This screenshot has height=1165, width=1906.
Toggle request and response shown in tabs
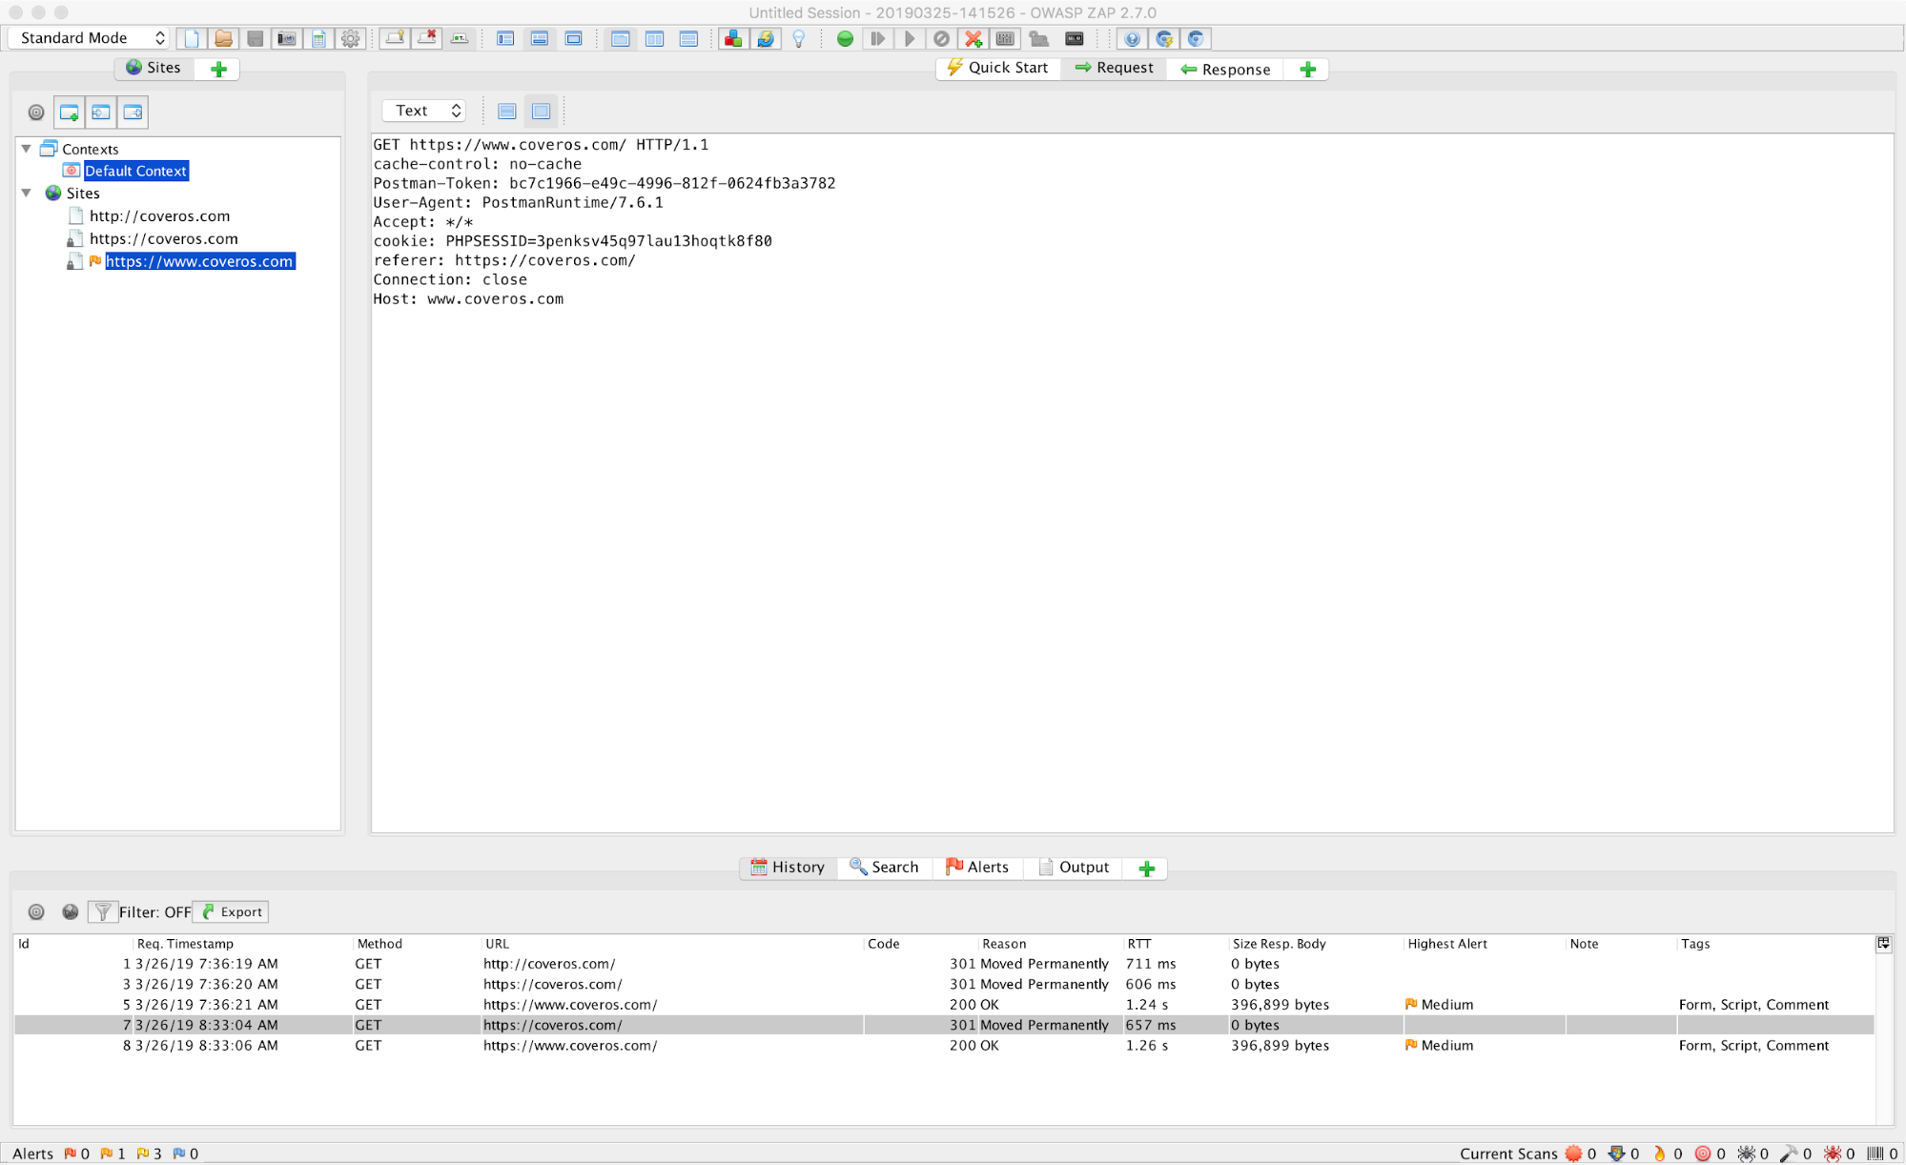tap(621, 38)
